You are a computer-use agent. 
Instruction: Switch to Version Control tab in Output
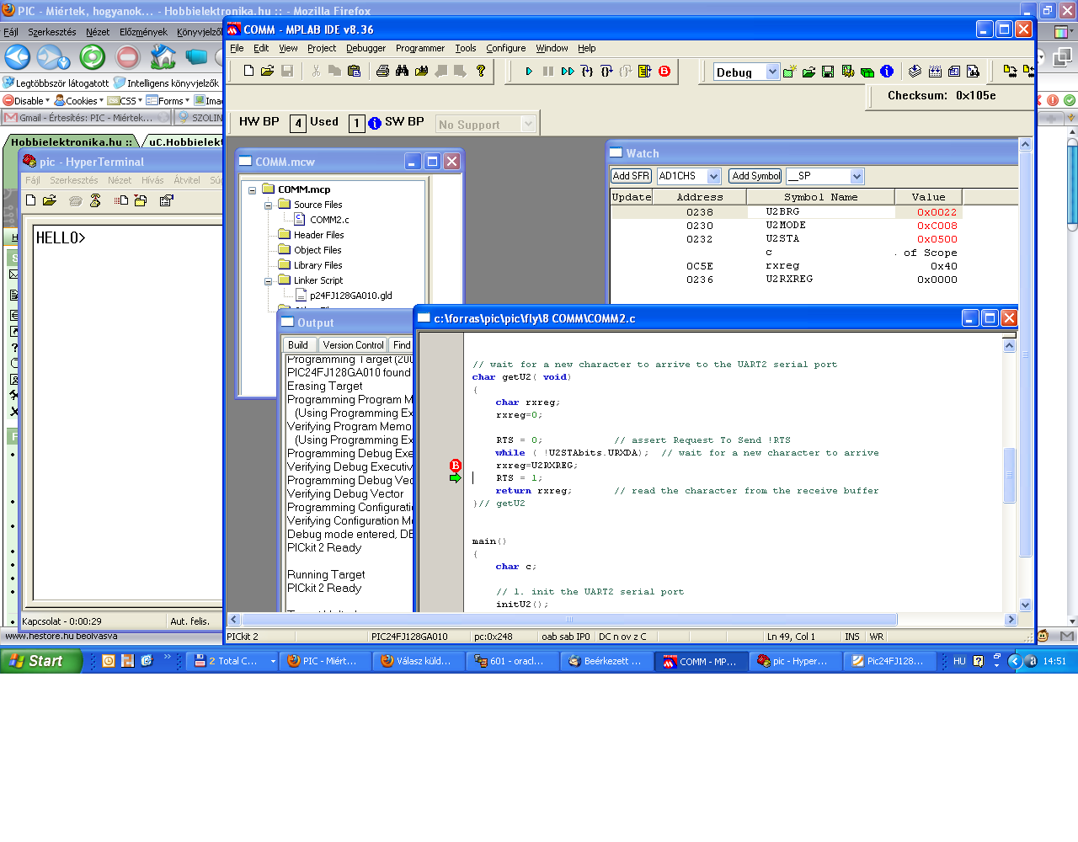tap(353, 345)
